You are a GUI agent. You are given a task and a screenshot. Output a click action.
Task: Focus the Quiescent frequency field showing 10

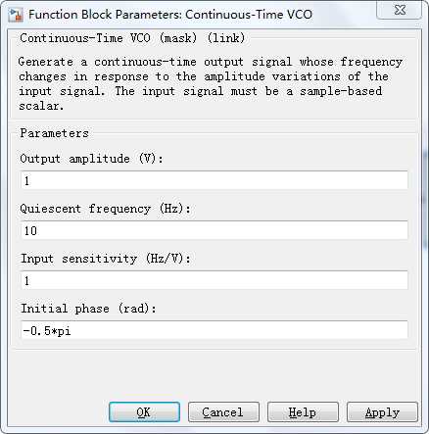point(214,230)
